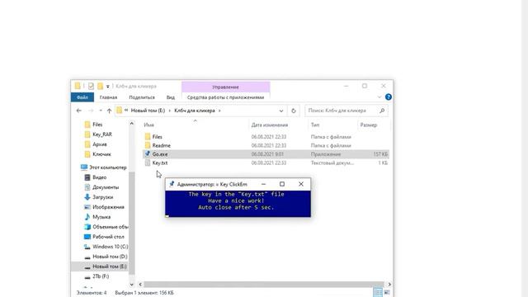This screenshot has width=528, height=297.
Task: Open recent locations dropdown arrow
Action: coord(101,111)
